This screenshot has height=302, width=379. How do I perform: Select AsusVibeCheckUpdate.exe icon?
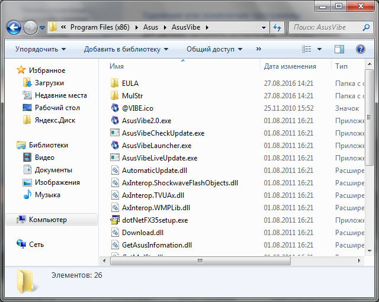[x=115, y=133]
